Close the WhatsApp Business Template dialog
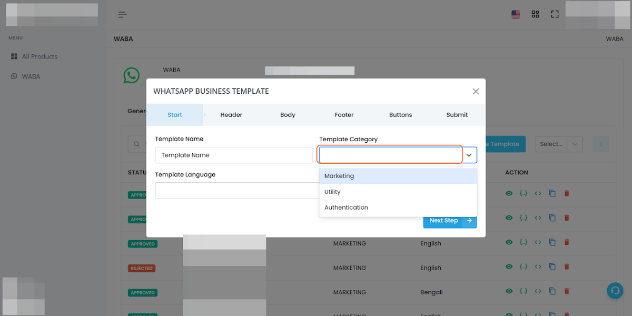The image size is (632, 316). pos(476,91)
